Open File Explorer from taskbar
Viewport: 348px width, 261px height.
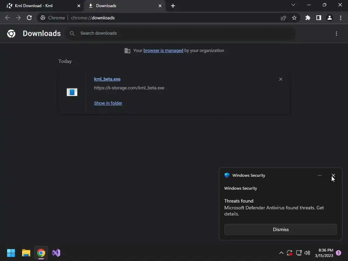coord(26,253)
